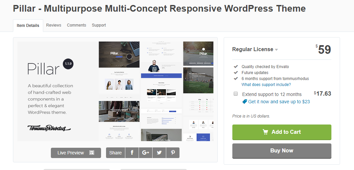Screen dimensions: 354x170
Task: Click the layout icon in Live Preview
Action: click(x=92, y=153)
